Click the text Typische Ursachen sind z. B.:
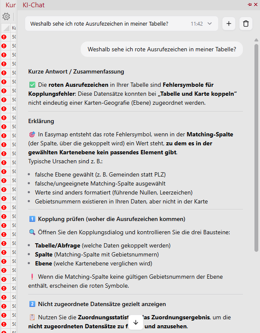Screen dimensions: 260x333 pos(65,162)
